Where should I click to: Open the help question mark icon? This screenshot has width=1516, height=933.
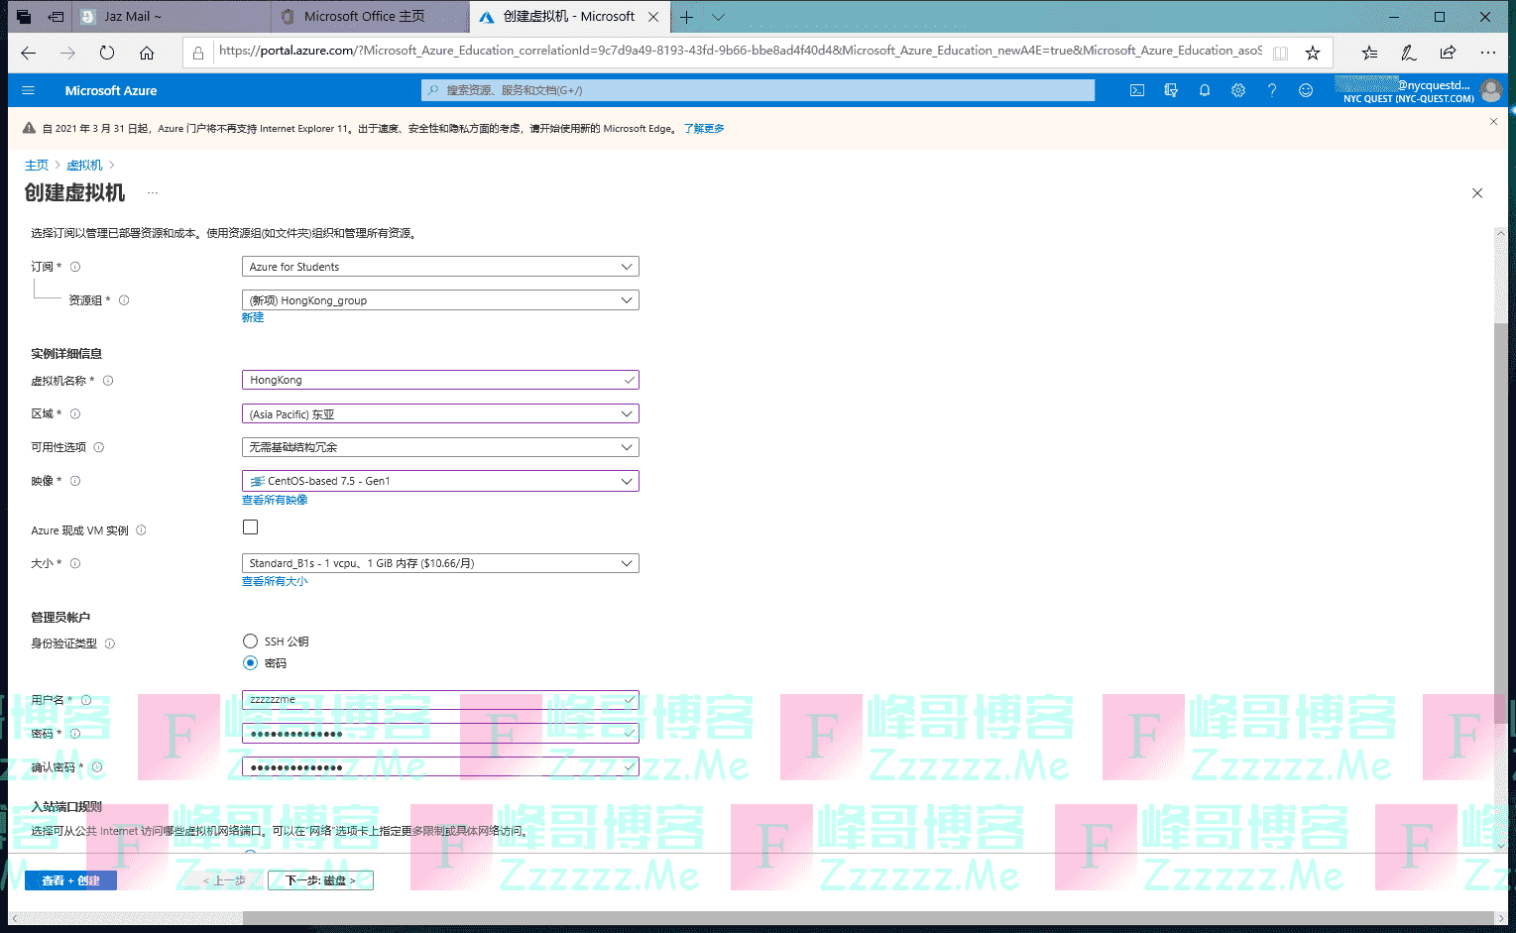pos(1272,90)
